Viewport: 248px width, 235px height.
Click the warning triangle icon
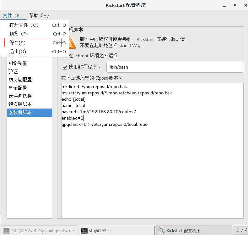pyautogui.click(x=72, y=42)
